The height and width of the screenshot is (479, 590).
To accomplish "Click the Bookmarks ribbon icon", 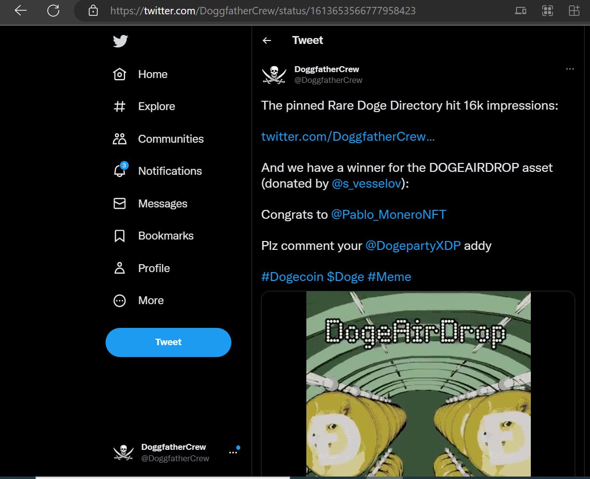I will coord(120,236).
